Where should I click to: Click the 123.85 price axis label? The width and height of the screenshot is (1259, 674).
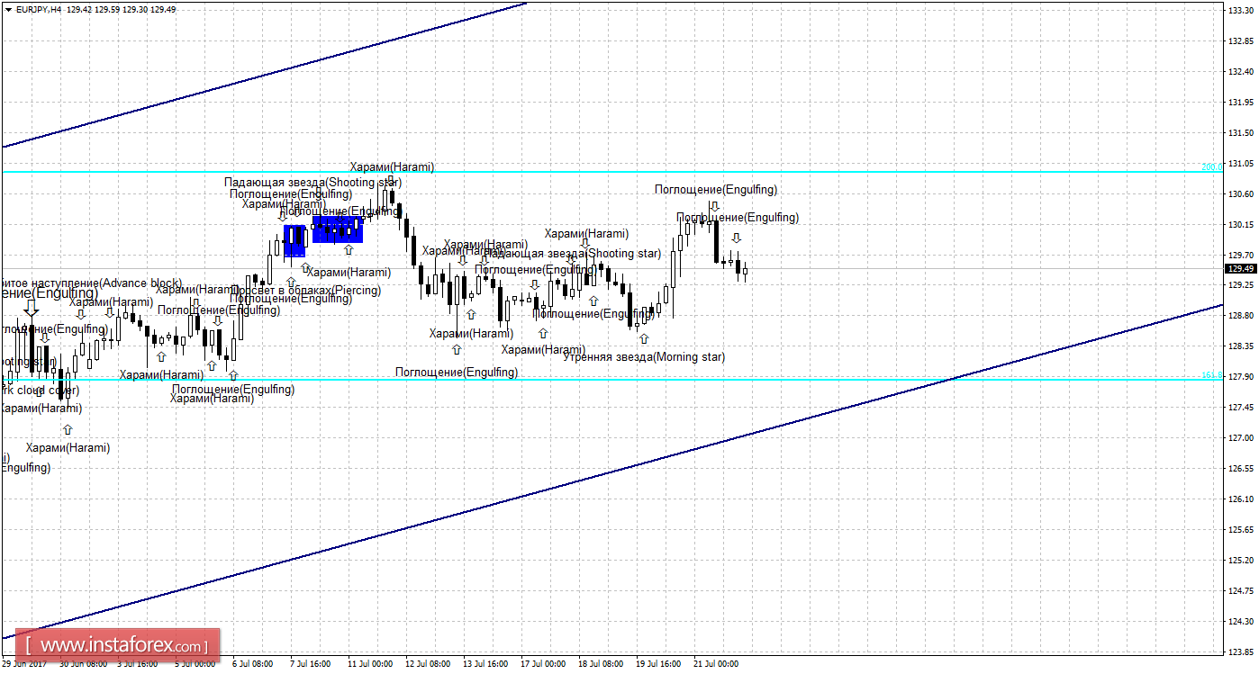click(1240, 652)
